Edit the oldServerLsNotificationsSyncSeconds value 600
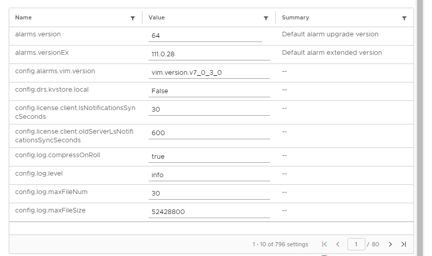This screenshot has height=256, width=432. [209, 133]
